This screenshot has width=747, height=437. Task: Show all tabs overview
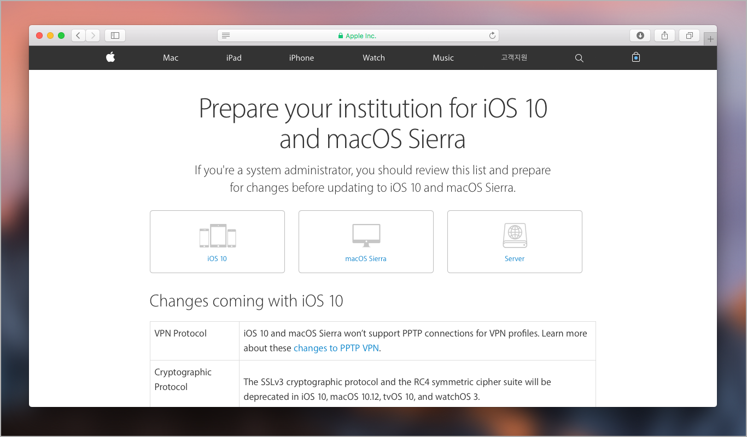(690, 36)
